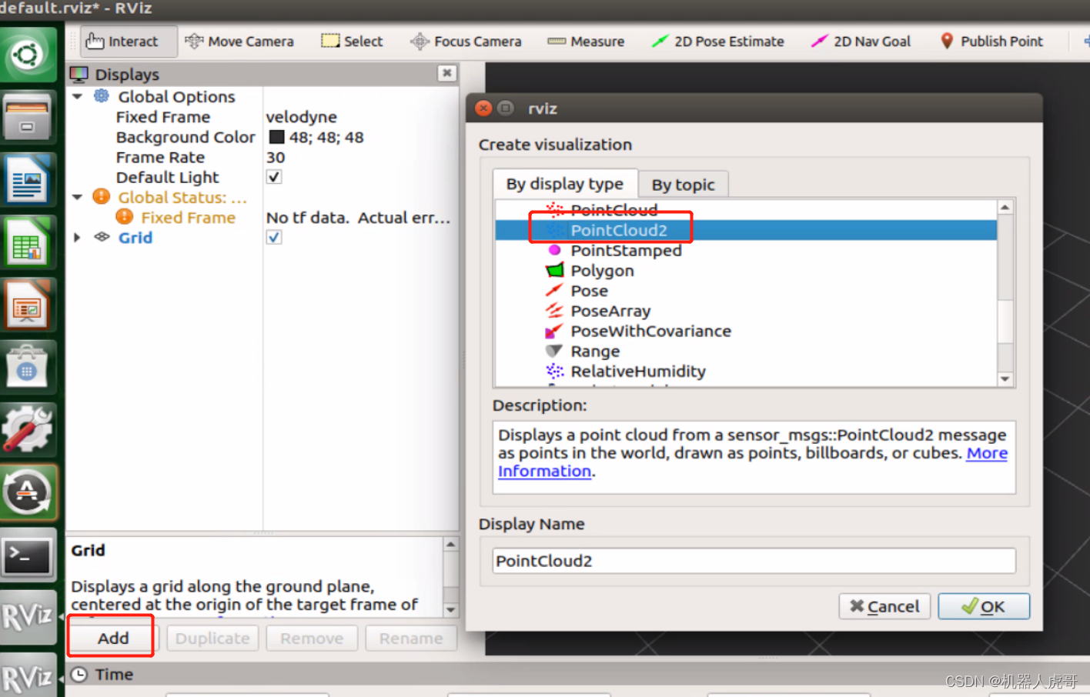Open the Terminal dock icon

tap(28, 554)
